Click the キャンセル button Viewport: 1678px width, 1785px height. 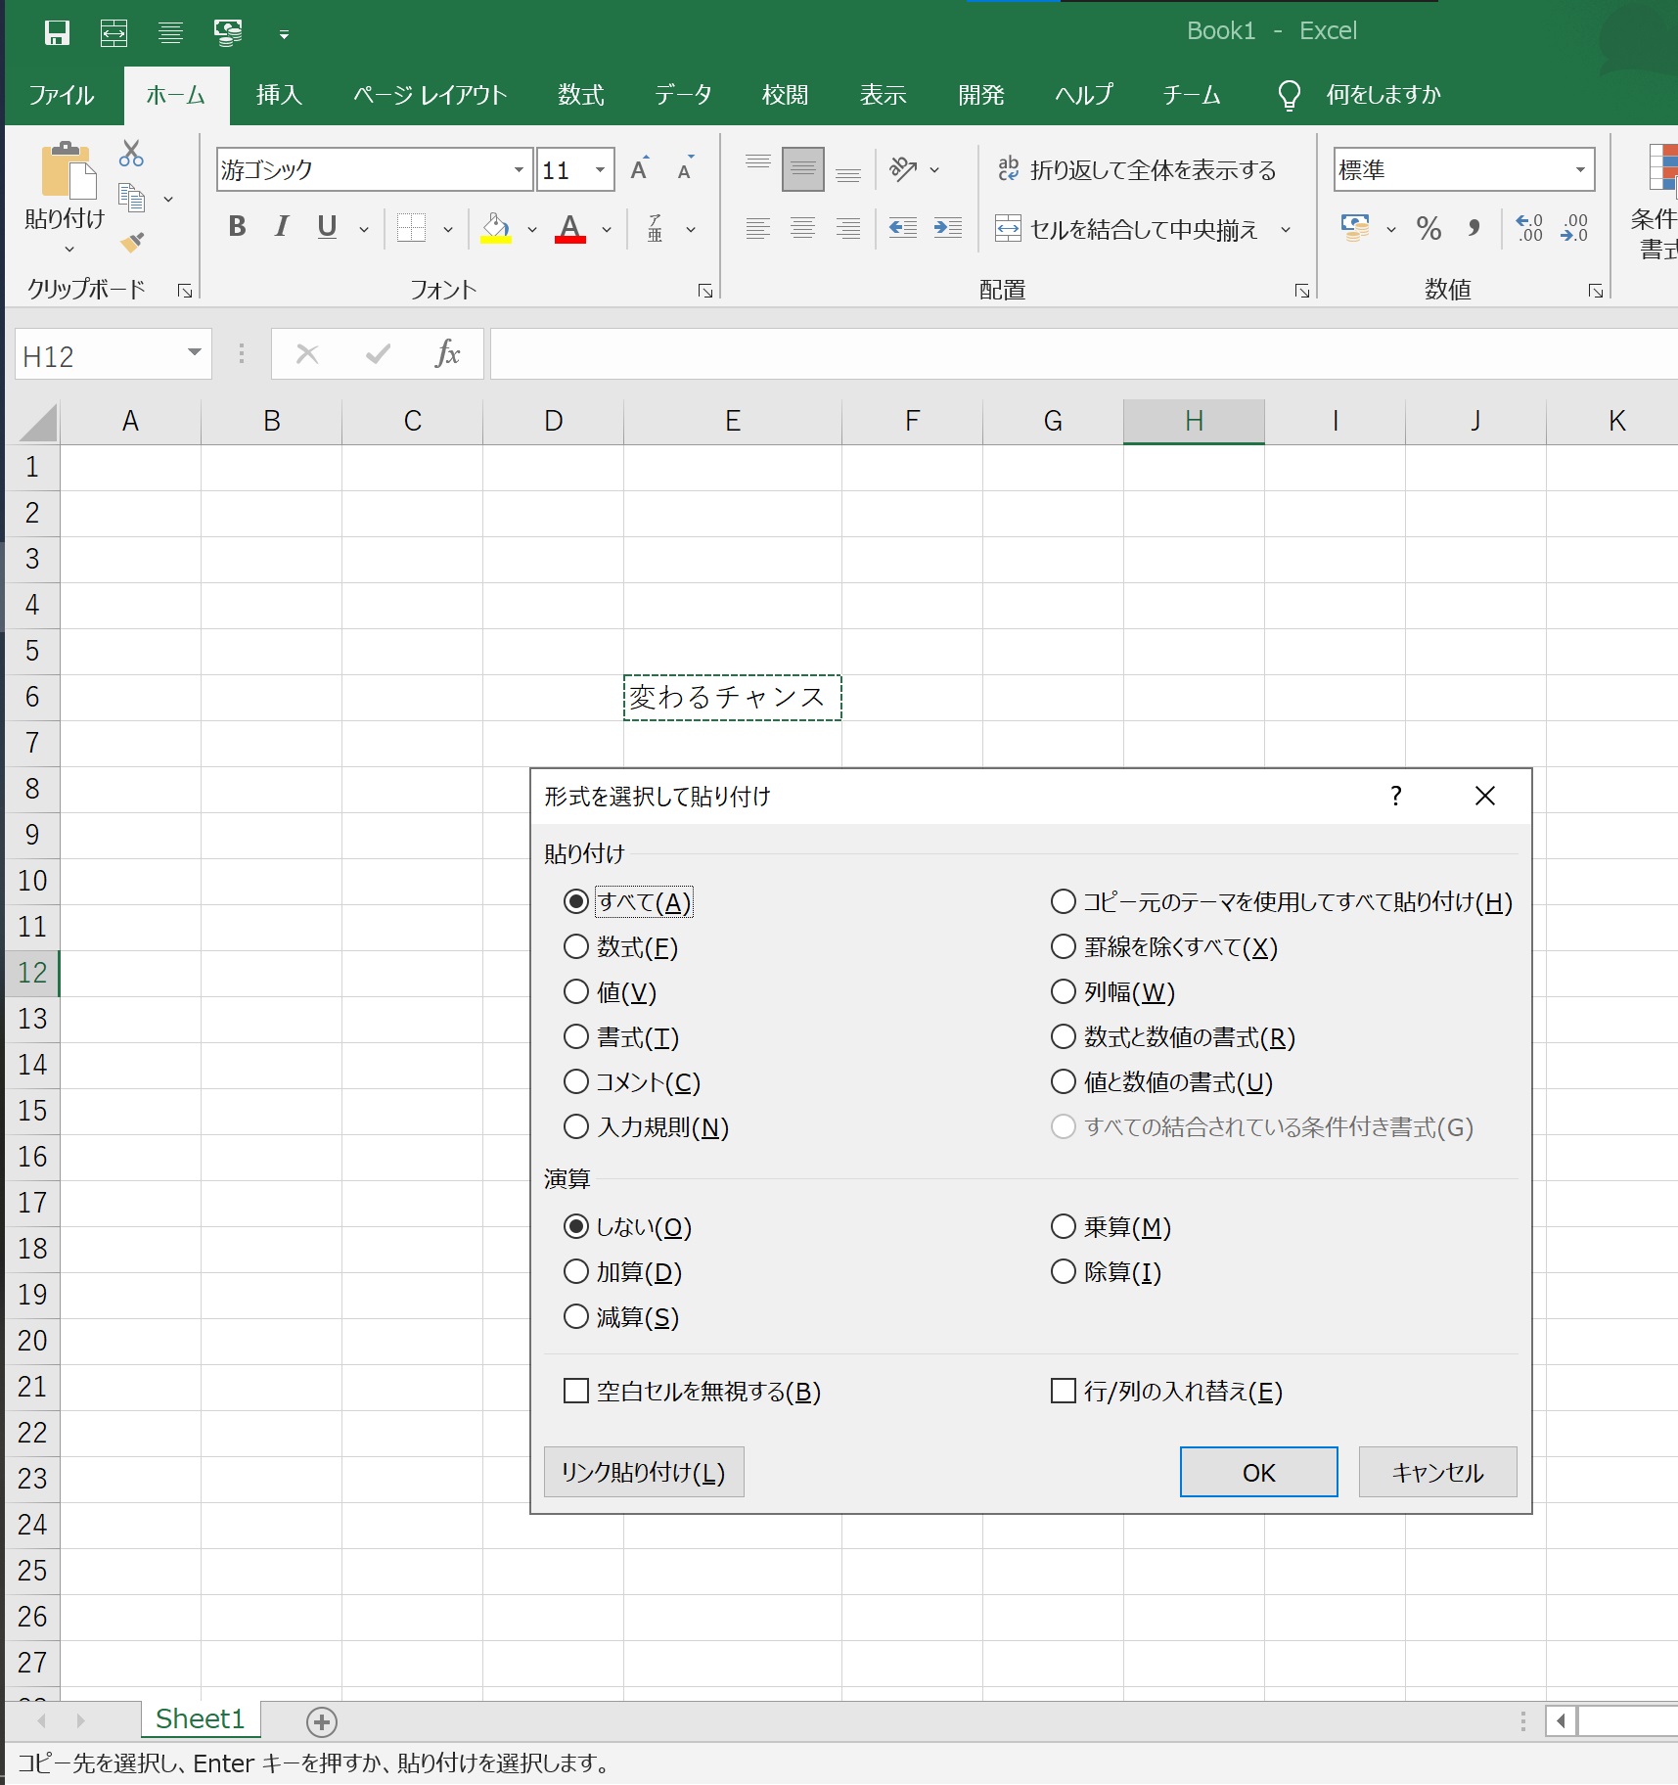pos(1437,1472)
